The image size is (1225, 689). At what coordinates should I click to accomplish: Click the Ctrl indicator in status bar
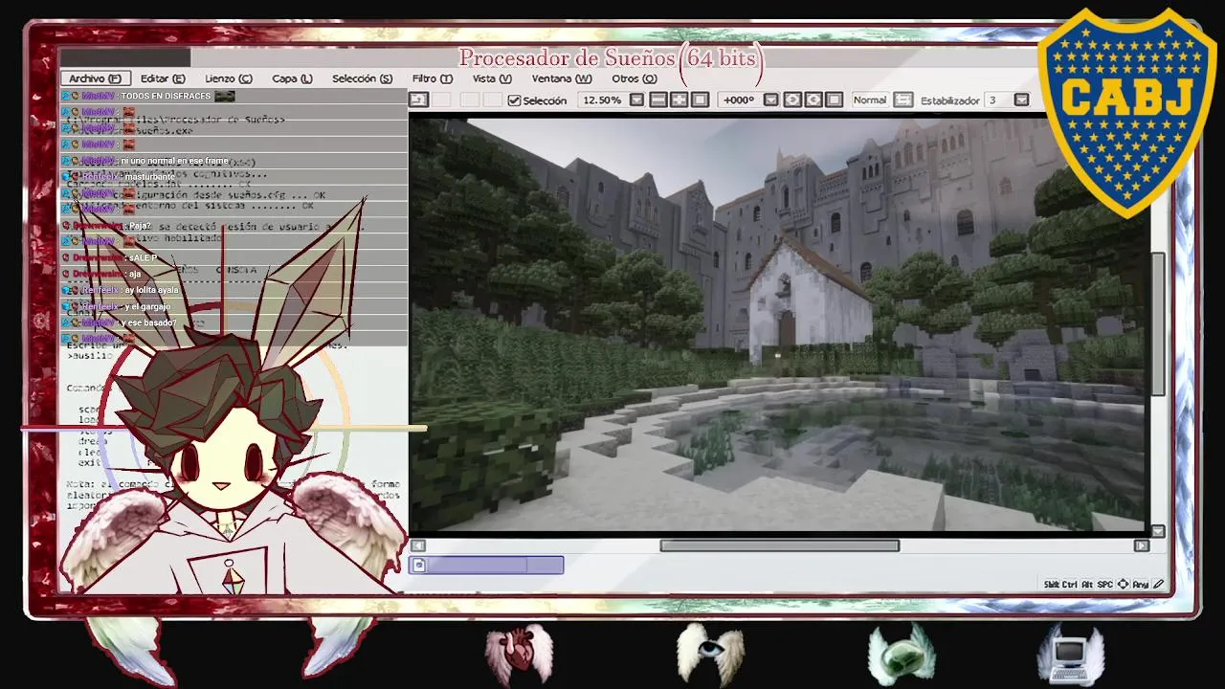click(1071, 584)
